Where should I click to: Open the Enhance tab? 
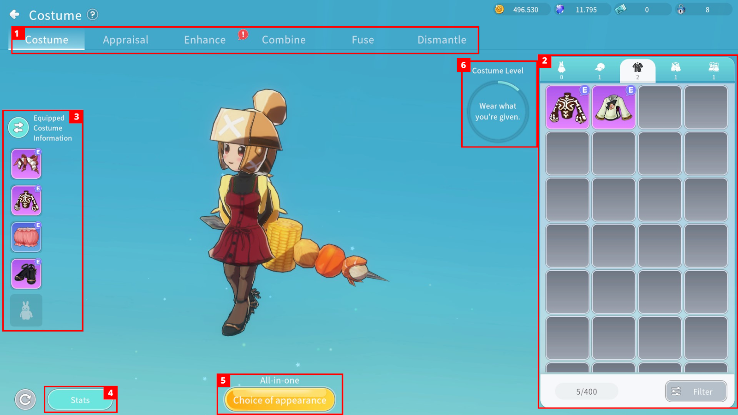pyautogui.click(x=205, y=40)
